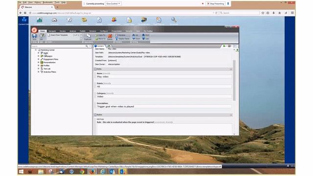The width and height of the screenshot is (313, 176).
Task: Collapse the Rules section header arrow
Action: pyautogui.click(x=231, y=115)
